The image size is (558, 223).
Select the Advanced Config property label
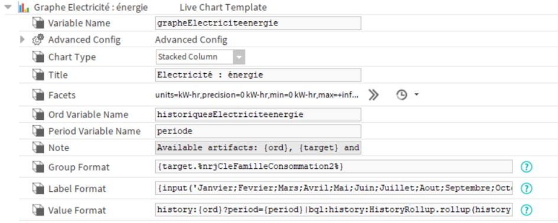tap(84, 40)
